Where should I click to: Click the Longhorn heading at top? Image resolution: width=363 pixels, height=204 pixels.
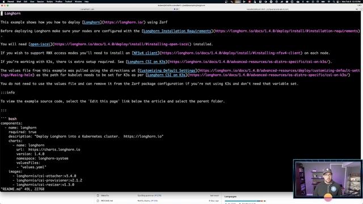click(x=12, y=14)
